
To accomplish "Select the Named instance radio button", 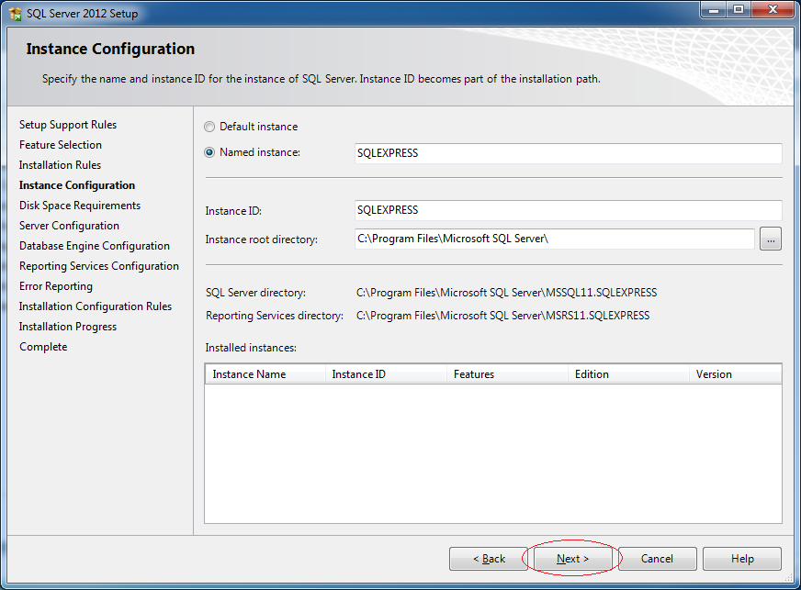I will (209, 152).
